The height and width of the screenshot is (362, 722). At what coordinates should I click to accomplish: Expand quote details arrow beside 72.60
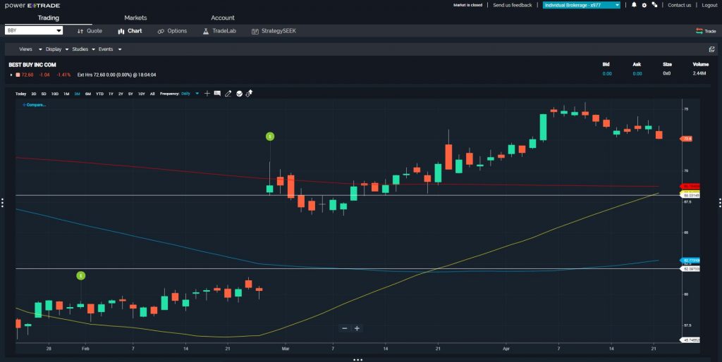(11, 75)
